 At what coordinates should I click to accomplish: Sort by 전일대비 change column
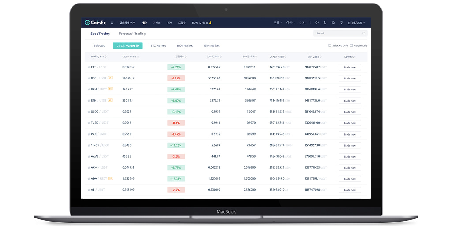(181, 57)
